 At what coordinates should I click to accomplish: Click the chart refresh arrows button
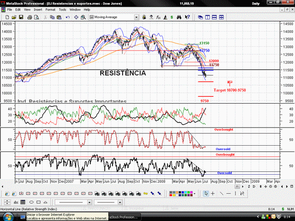[249, 186]
